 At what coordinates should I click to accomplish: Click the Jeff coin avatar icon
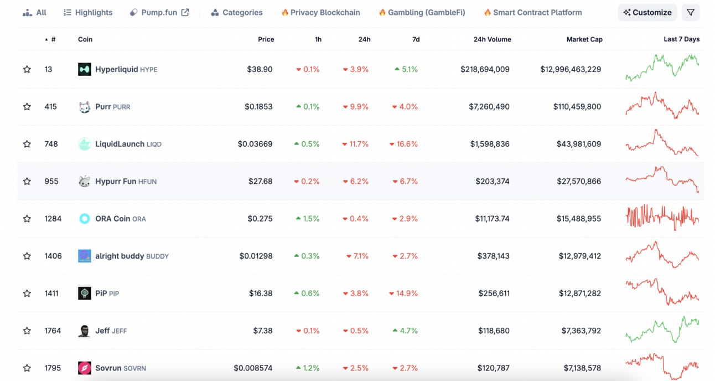[84, 331]
